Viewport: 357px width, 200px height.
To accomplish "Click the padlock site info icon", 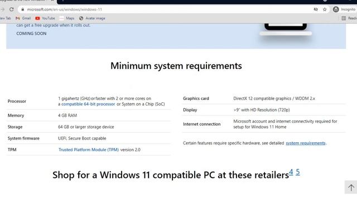I will [x=22, y=9].
